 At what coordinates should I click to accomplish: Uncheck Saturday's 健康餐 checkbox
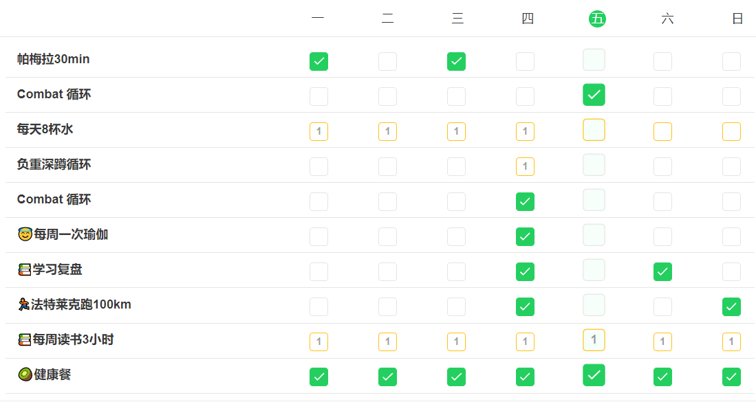click(x=662, y=377)
